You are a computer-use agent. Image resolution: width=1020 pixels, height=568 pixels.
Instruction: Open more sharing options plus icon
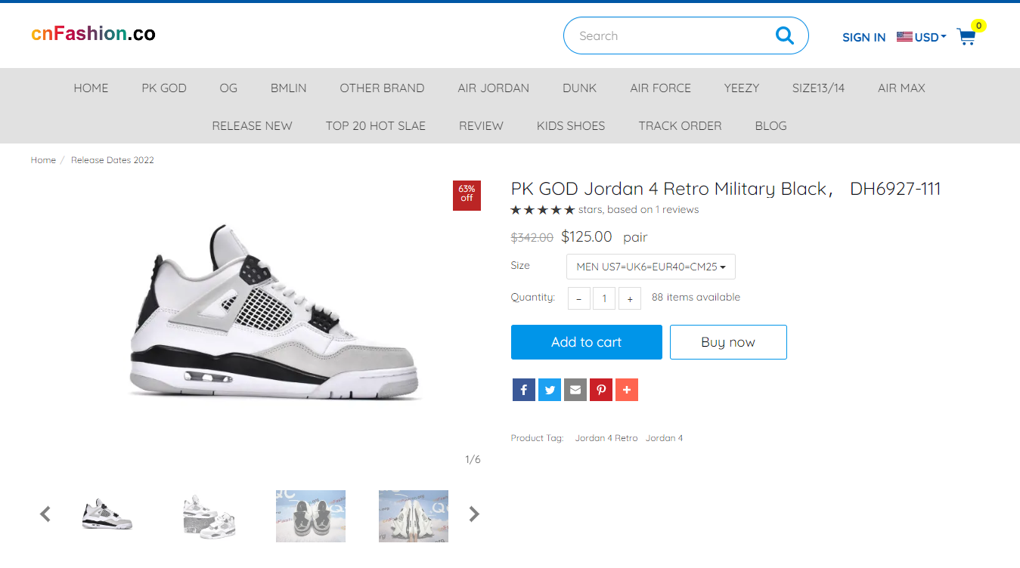point(627,390)
